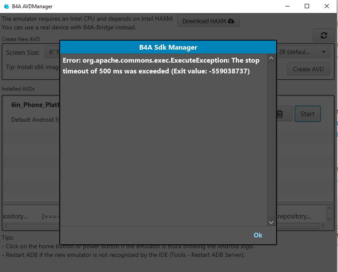Click the Download HAXM button
Image resolution: width=338 pixels, height=272 pixels.
[x=208, y=21]
